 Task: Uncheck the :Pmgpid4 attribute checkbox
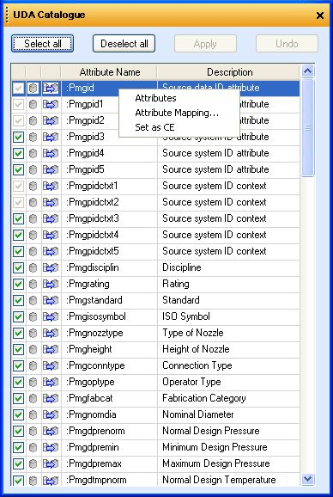[x=18, y=154]
